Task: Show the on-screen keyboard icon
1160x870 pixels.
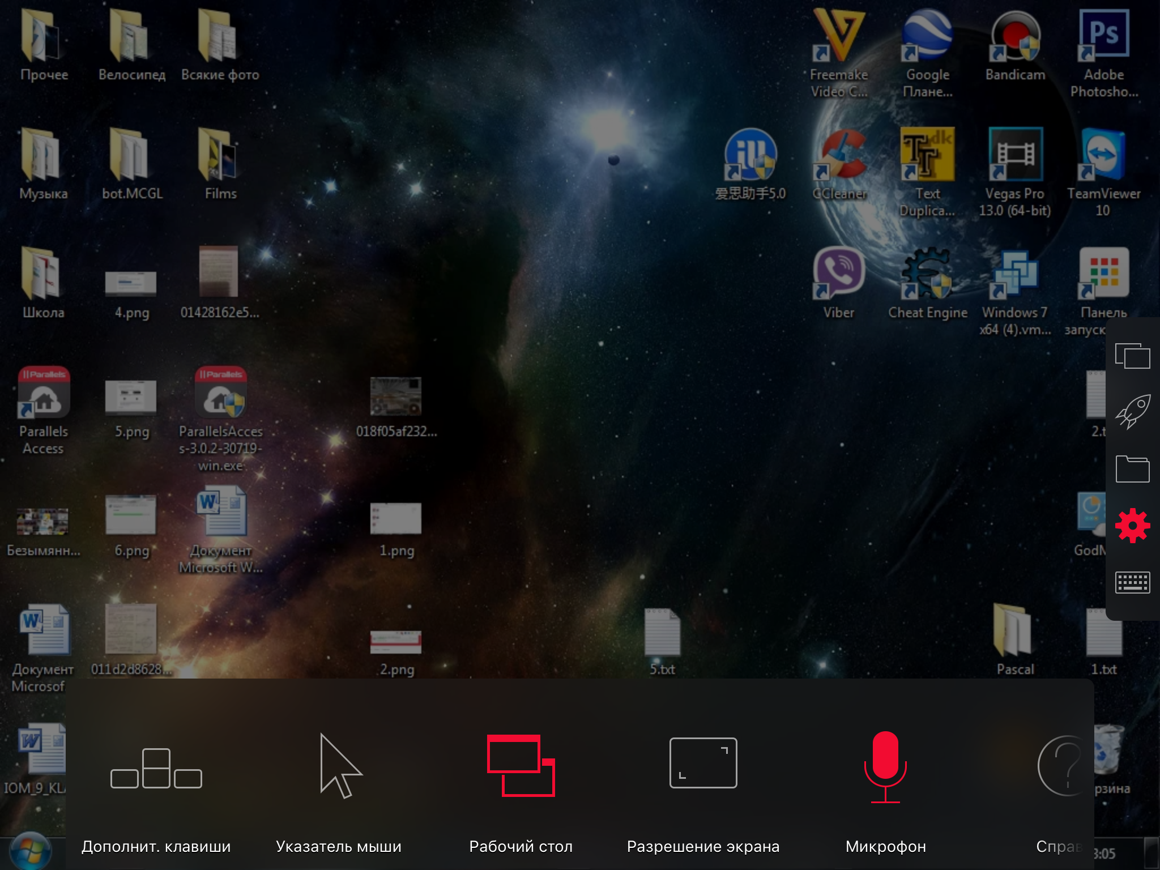Action: click(1132, 582)
